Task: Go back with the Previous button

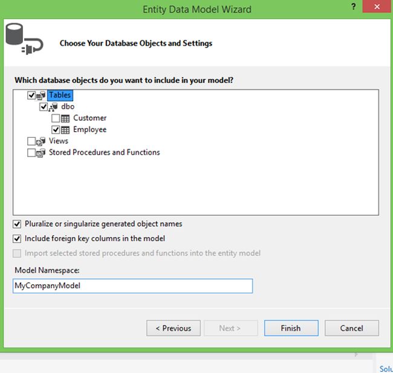Action: click(x=173, y=328)
